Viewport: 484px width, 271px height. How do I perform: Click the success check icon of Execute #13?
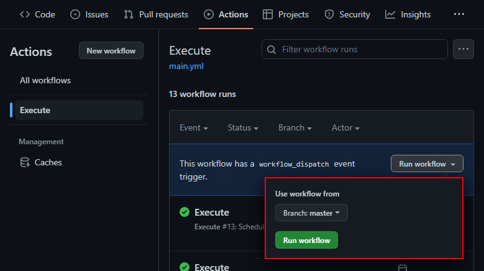point(185,212)
